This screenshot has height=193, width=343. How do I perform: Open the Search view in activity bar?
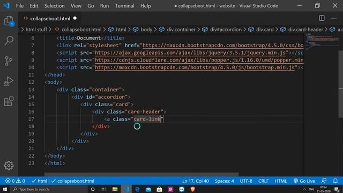[x=9, y=41]
